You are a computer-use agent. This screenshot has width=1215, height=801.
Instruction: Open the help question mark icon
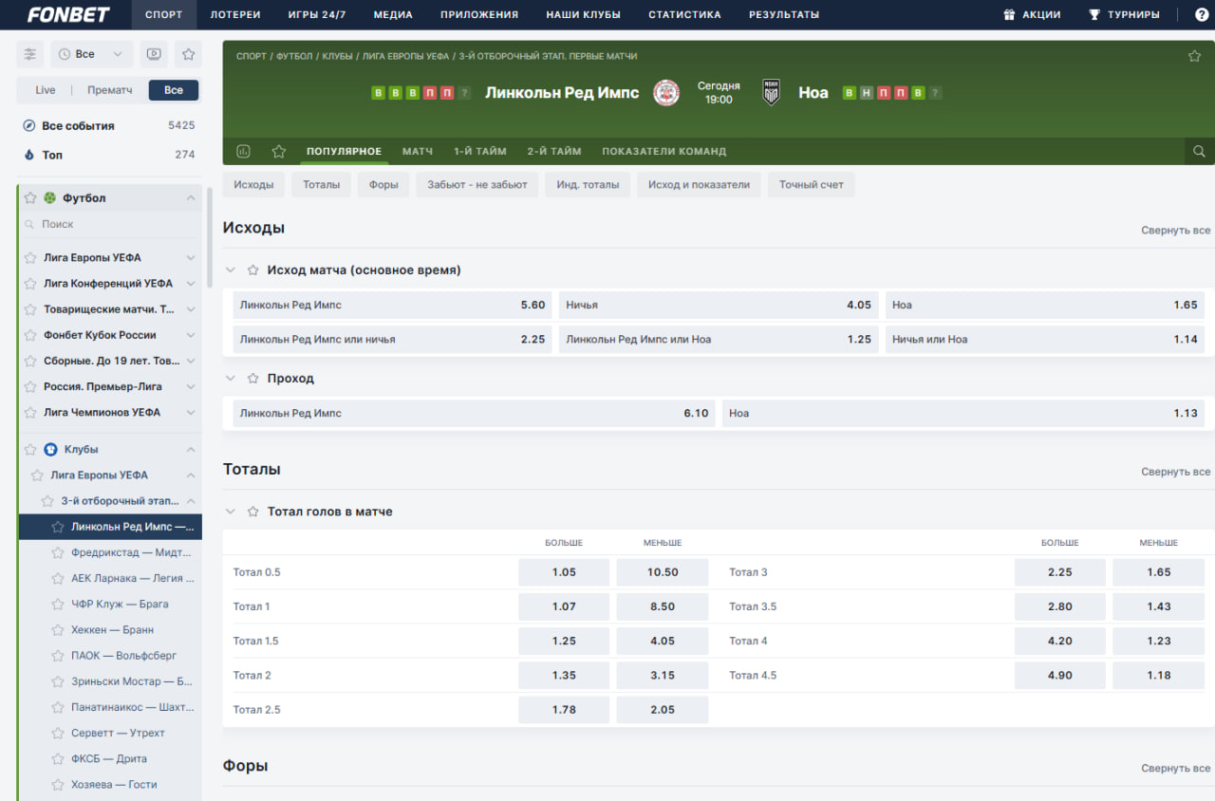point(1201,14)
